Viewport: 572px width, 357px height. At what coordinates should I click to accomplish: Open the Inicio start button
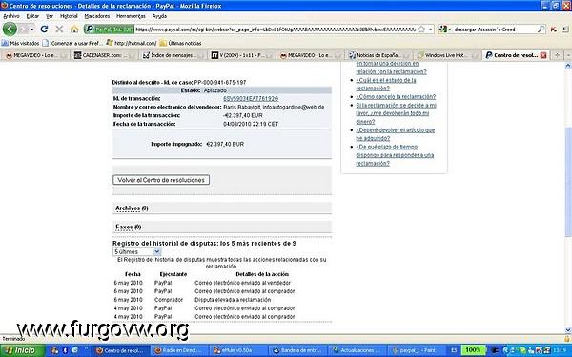[23, 350]
